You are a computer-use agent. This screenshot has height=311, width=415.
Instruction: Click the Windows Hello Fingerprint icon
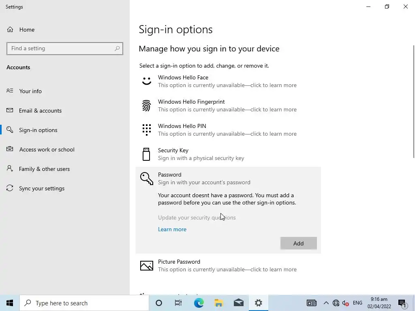(x=147, y=106)
